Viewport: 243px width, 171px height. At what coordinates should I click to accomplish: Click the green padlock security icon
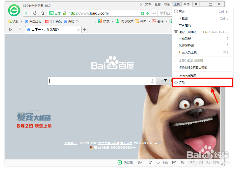[x=65, y=13]
